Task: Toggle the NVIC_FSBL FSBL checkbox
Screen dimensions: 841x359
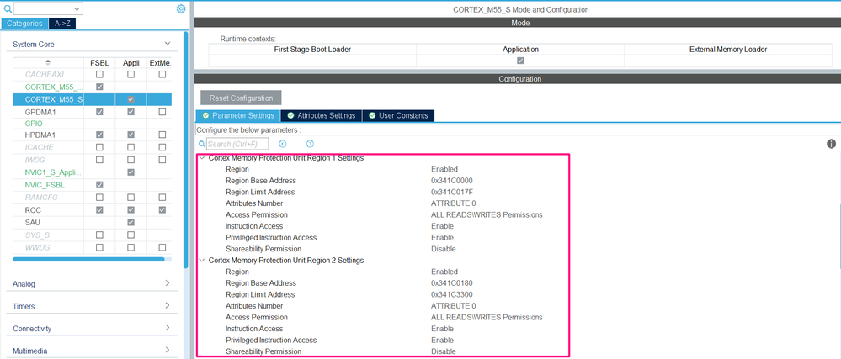Action: pos(99,185)
